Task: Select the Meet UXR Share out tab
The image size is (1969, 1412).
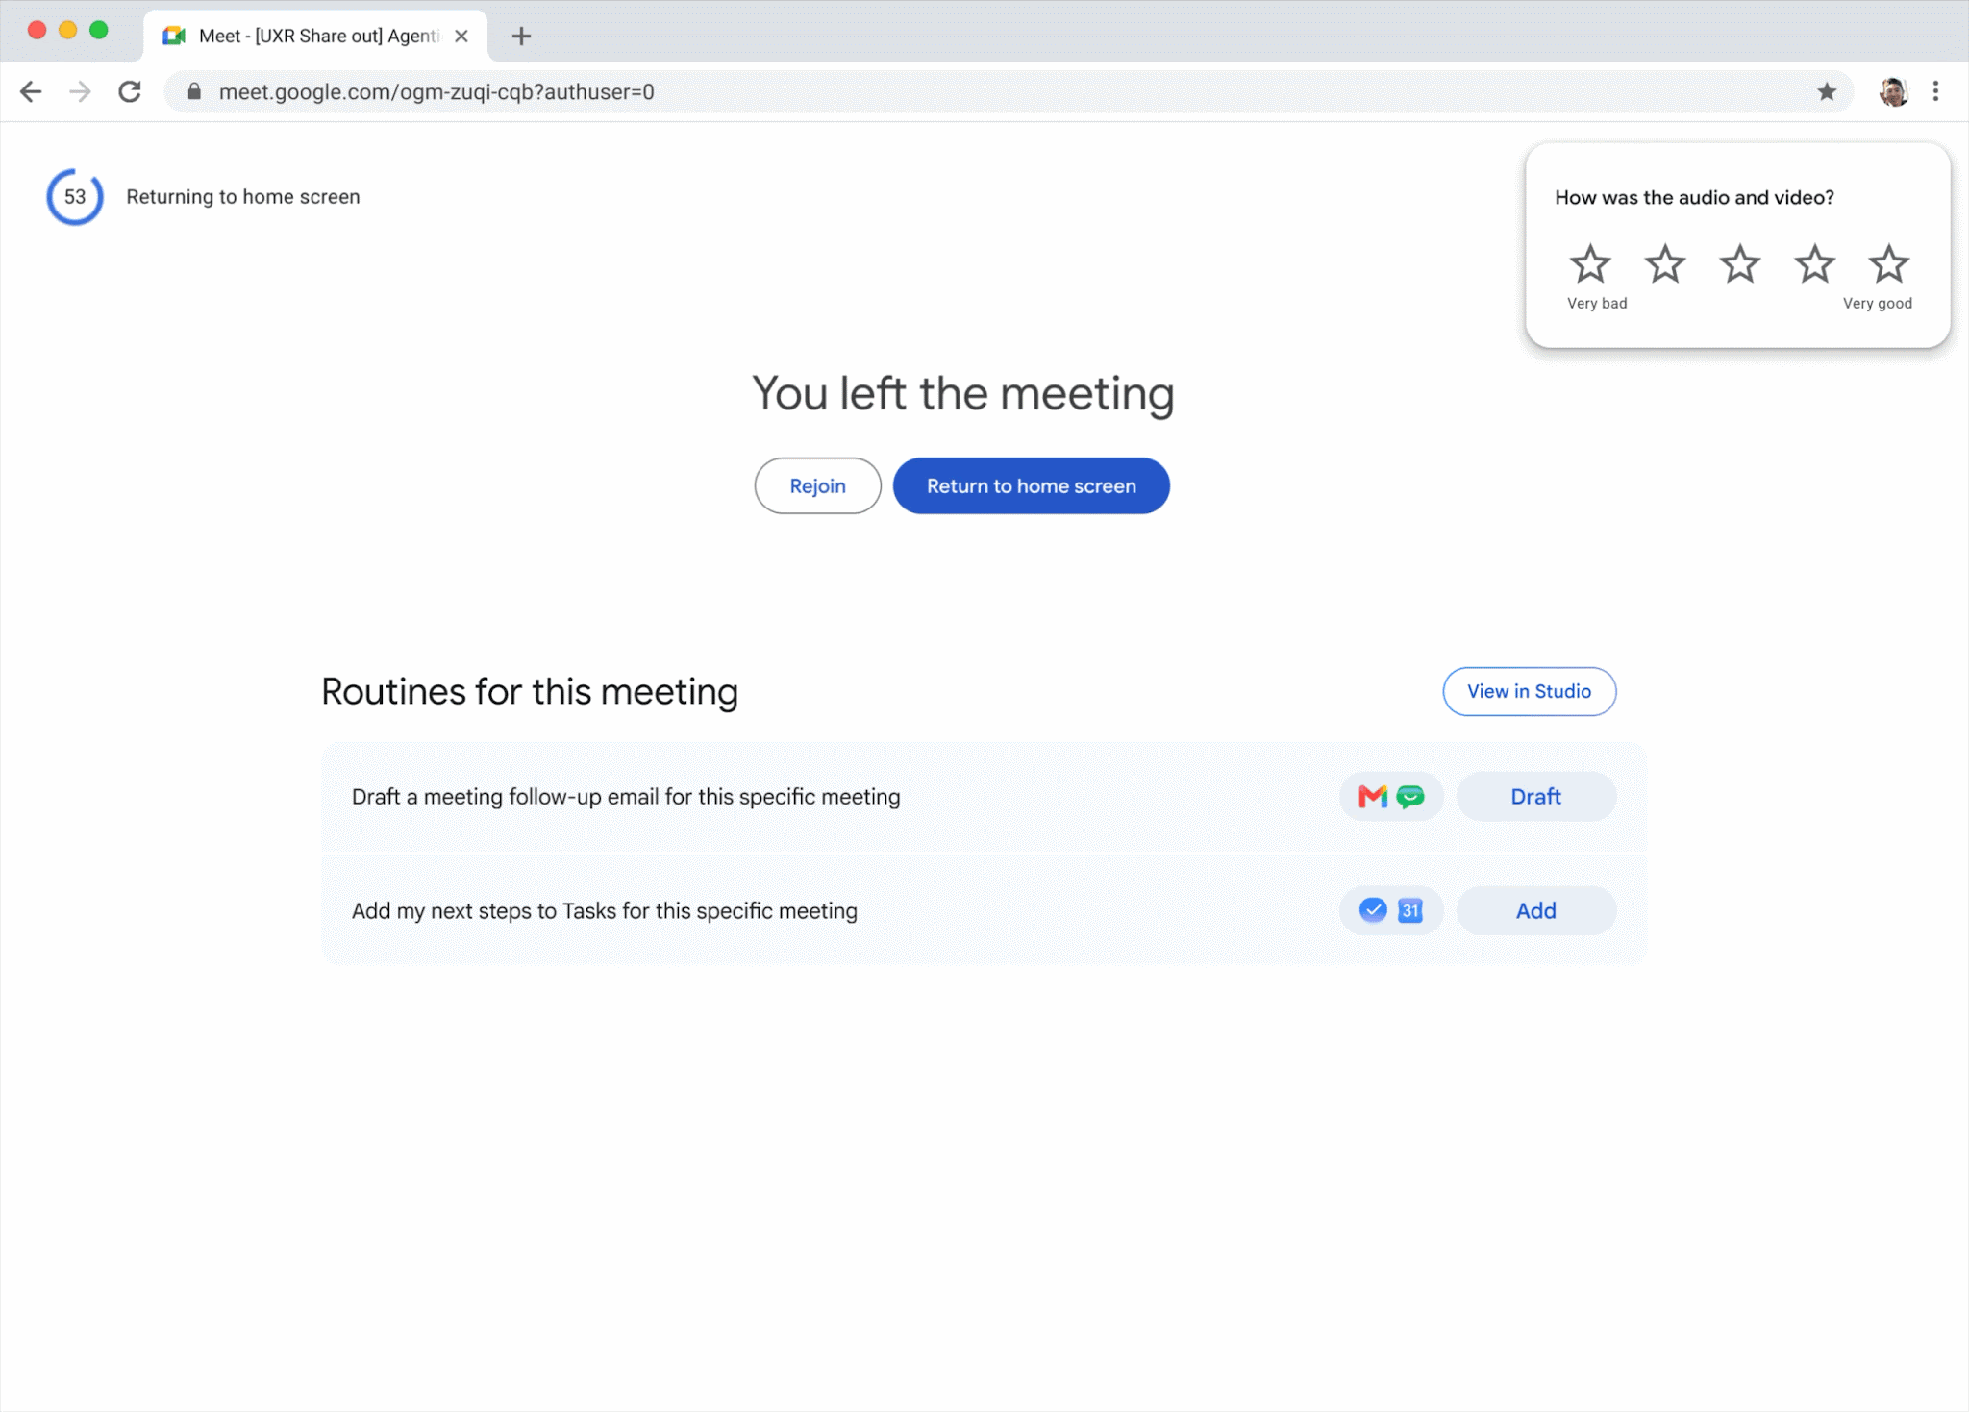Action: (x=315, y=37)
